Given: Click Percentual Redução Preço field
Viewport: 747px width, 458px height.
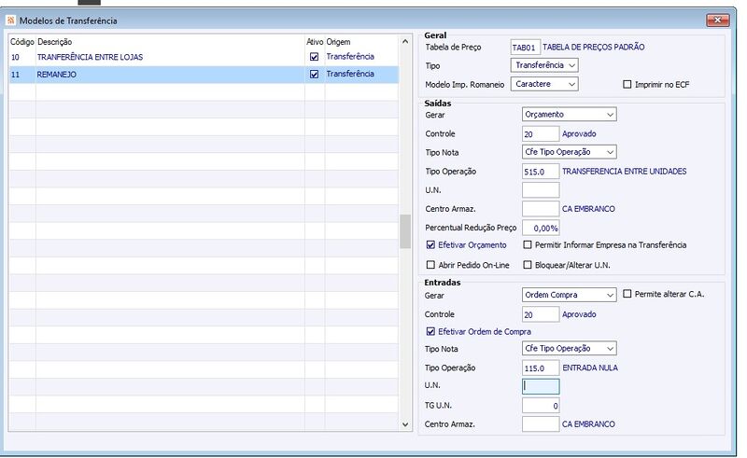Looking at the screenshot, I should (541, 228).
